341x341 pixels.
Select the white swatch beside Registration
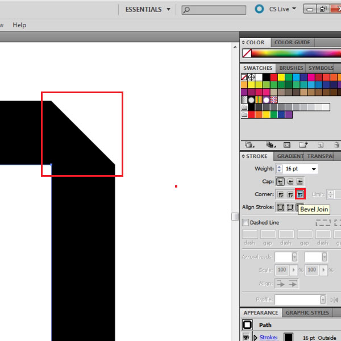point(259,77)
